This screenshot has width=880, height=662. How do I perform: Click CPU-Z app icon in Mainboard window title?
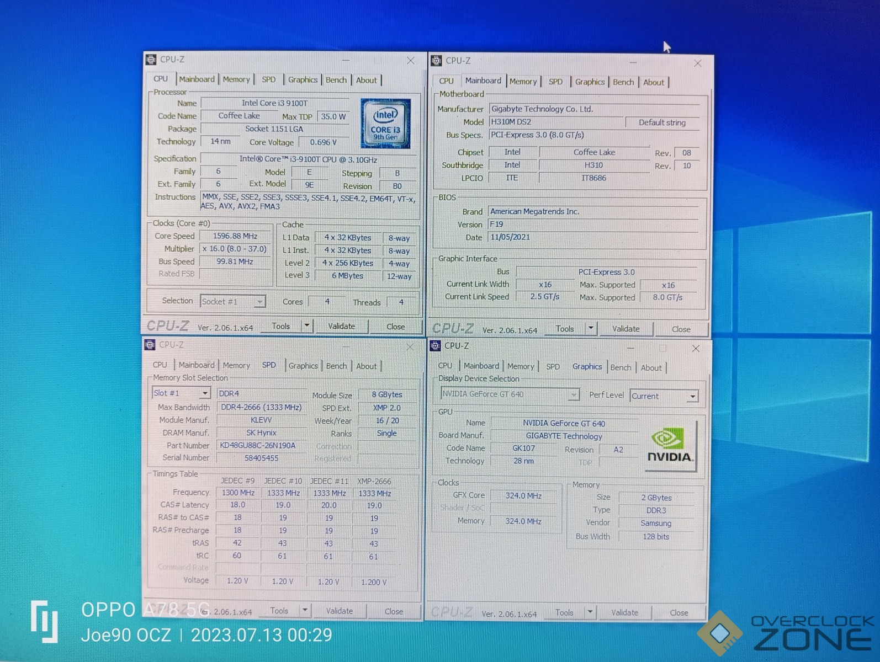pyautogui.click(x=436, y=61)
